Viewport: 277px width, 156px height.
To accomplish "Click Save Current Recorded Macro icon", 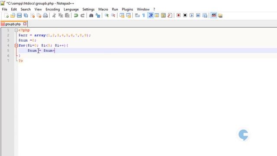I will pos(205,16).
